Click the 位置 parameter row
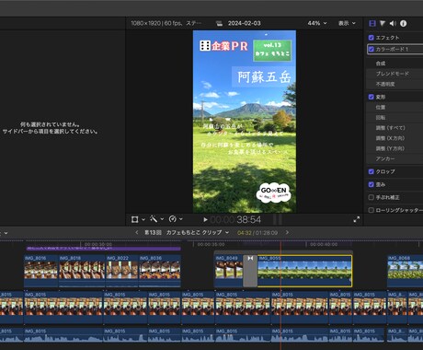 (x=394, y=107)
